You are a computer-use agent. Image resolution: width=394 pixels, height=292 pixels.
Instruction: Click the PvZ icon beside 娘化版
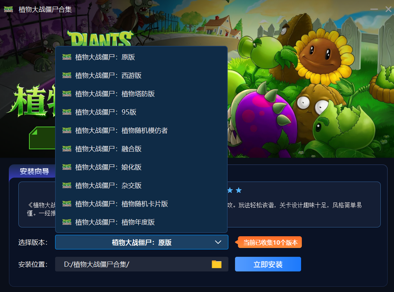pyautogui.click(x=67, y=167)
